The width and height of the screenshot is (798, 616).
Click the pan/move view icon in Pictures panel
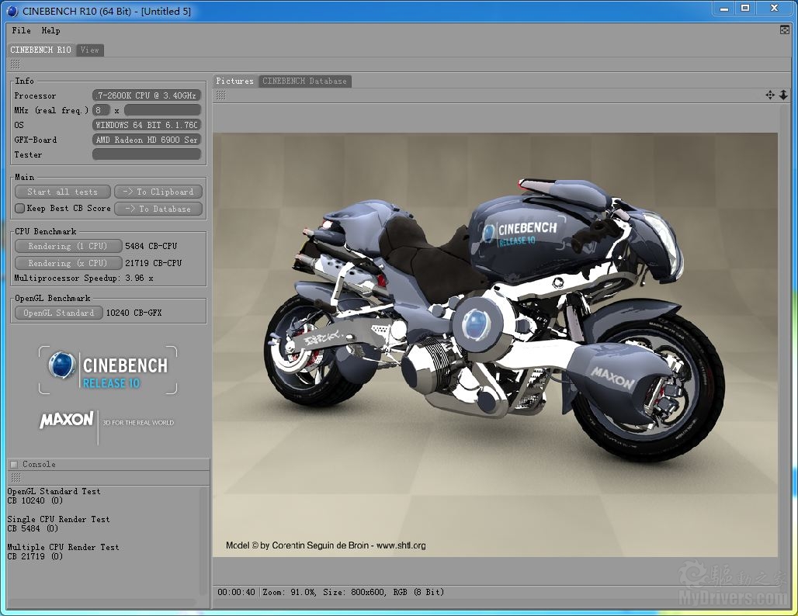click(769, 95)
